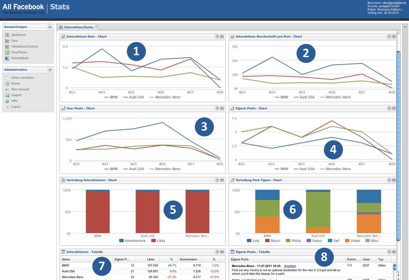This screenshot has width=409, height=280.
Task: Show help for Eigene Posts chart
Action: pos(389,108)
